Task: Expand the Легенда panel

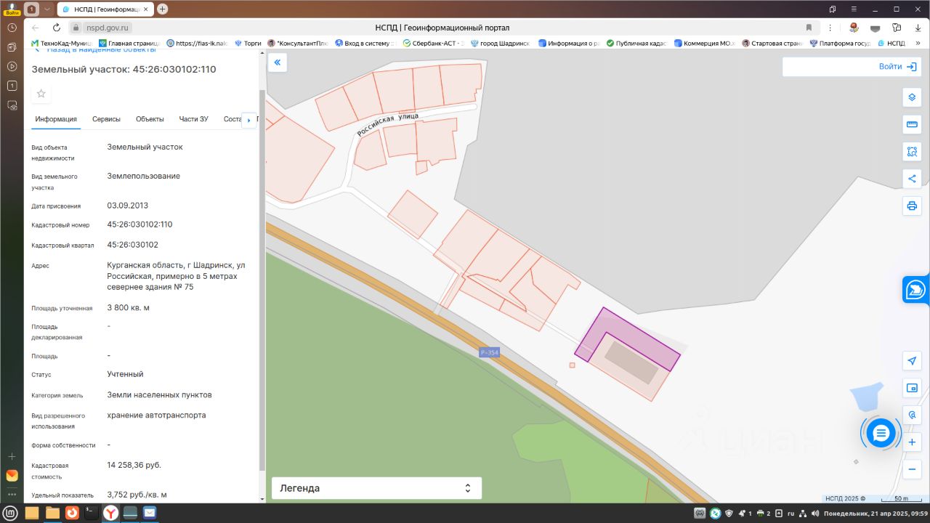Action: click(x=376, y=488)
